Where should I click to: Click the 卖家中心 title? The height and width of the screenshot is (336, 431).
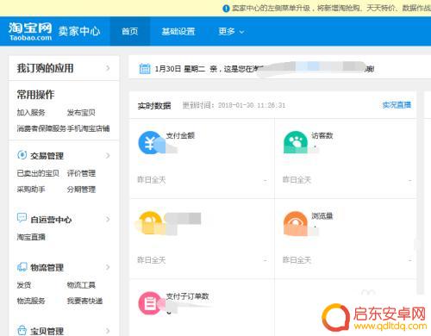click(79, 31)
